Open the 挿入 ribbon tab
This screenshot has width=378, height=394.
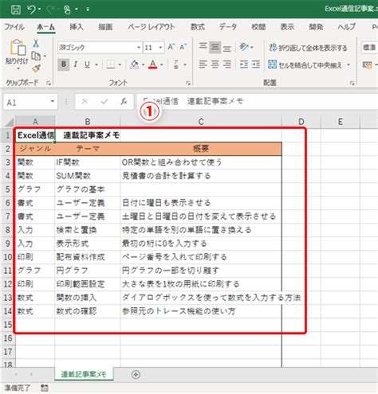click(x=77, y=27)
